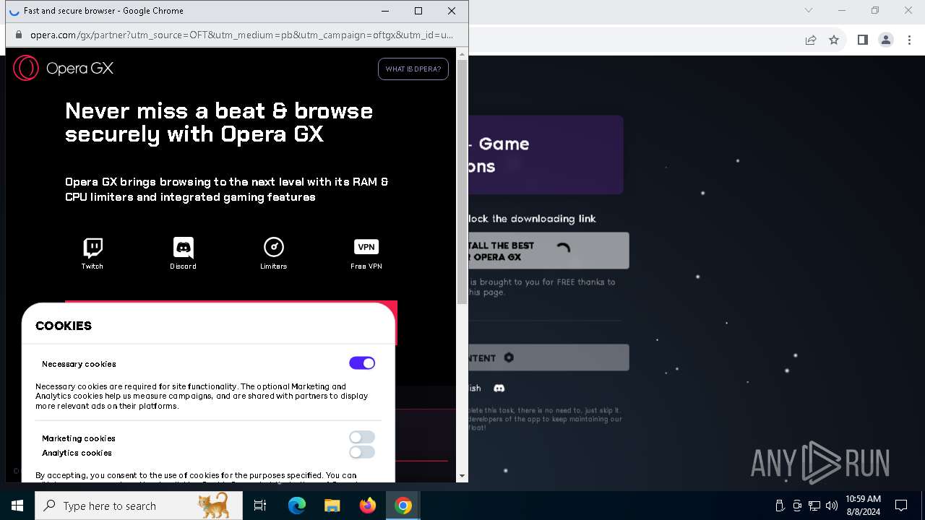Click the 'Never miss a beat' headline
This screenshot has height=520, width=925.
tap(219, 122)
